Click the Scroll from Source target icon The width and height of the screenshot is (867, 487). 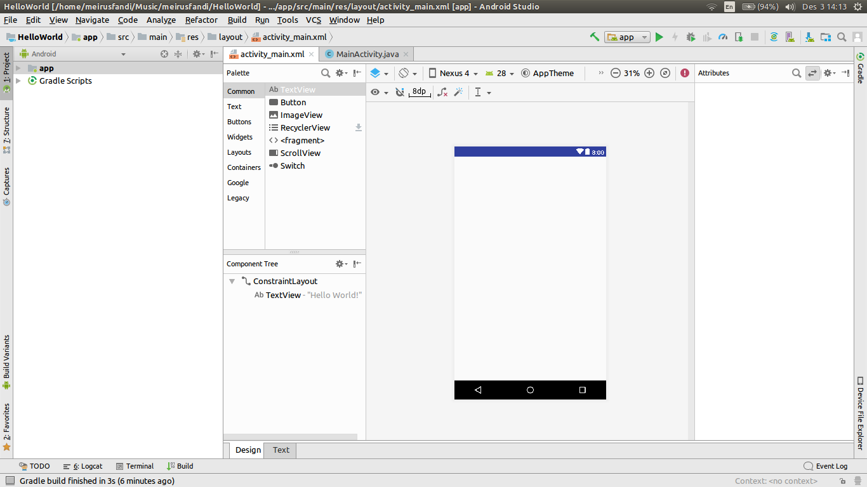(x=164, y=54)
